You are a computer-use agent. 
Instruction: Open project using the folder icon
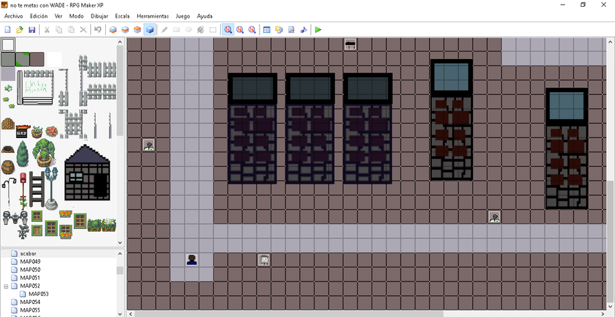[20, 29]
